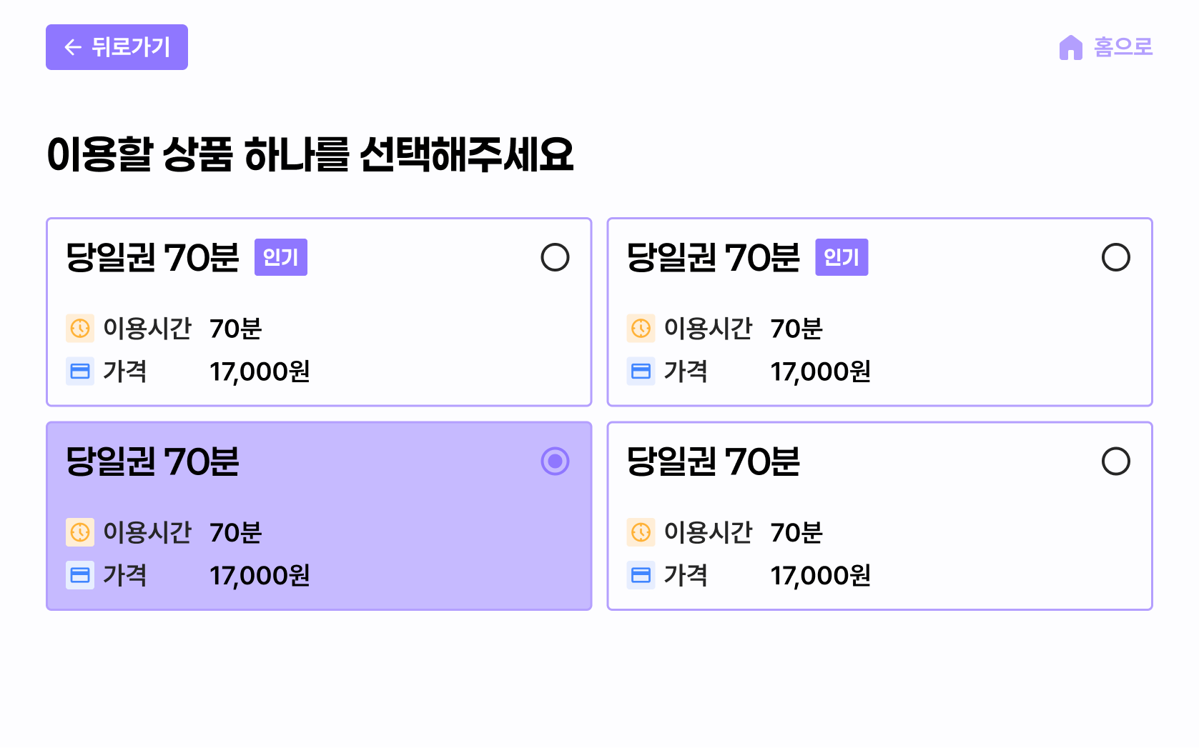Click the 17,000원 price in top-right card
1199x748 pixels.
click(820, 371)
